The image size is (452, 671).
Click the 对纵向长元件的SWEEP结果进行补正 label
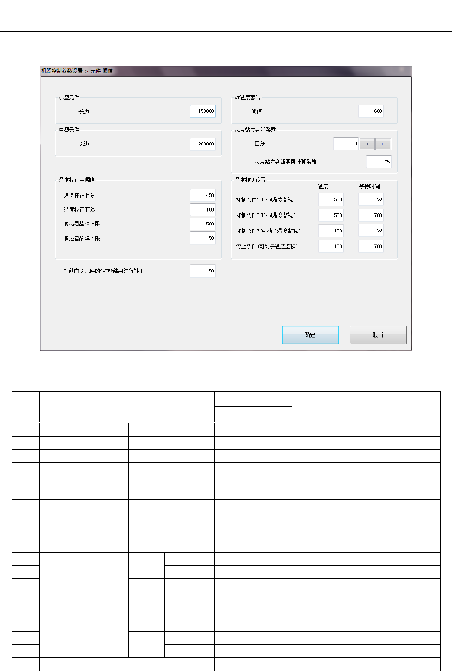click(104, 271)
